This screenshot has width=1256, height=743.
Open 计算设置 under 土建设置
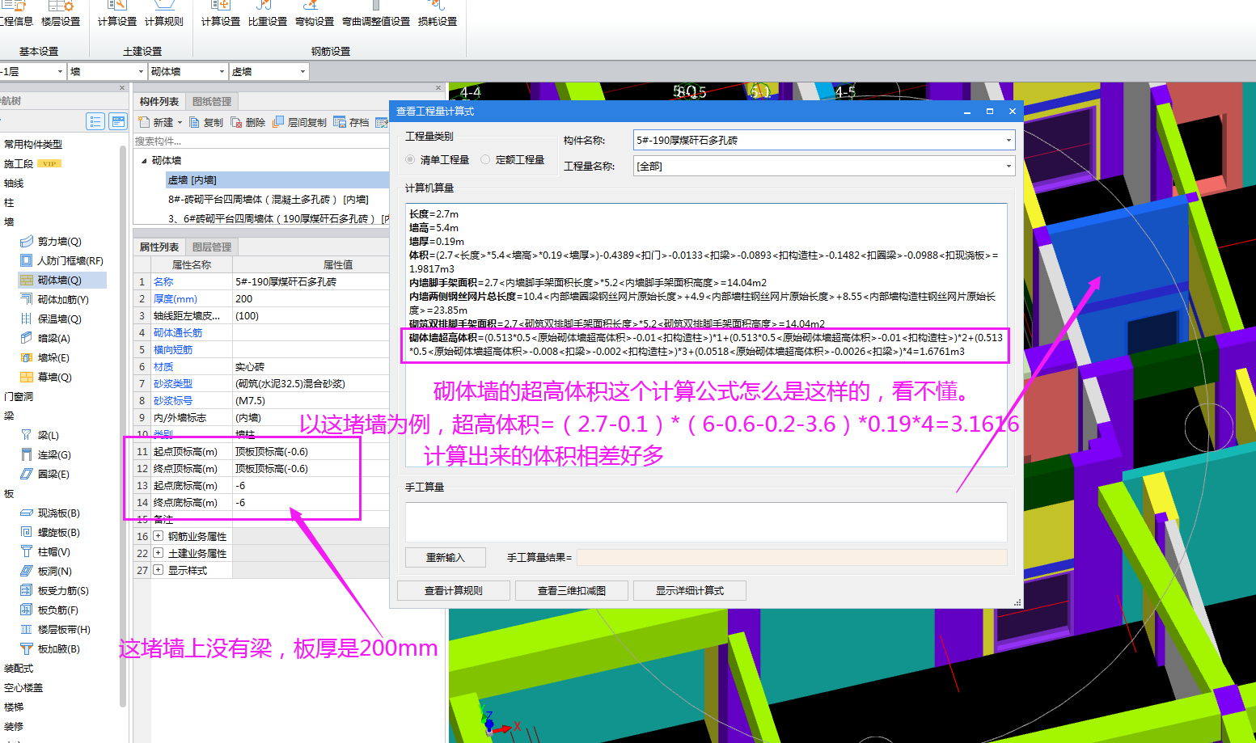[x=117, y=14]
